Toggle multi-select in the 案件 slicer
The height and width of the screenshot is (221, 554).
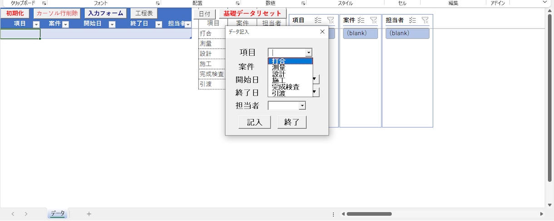coord(361,20)
